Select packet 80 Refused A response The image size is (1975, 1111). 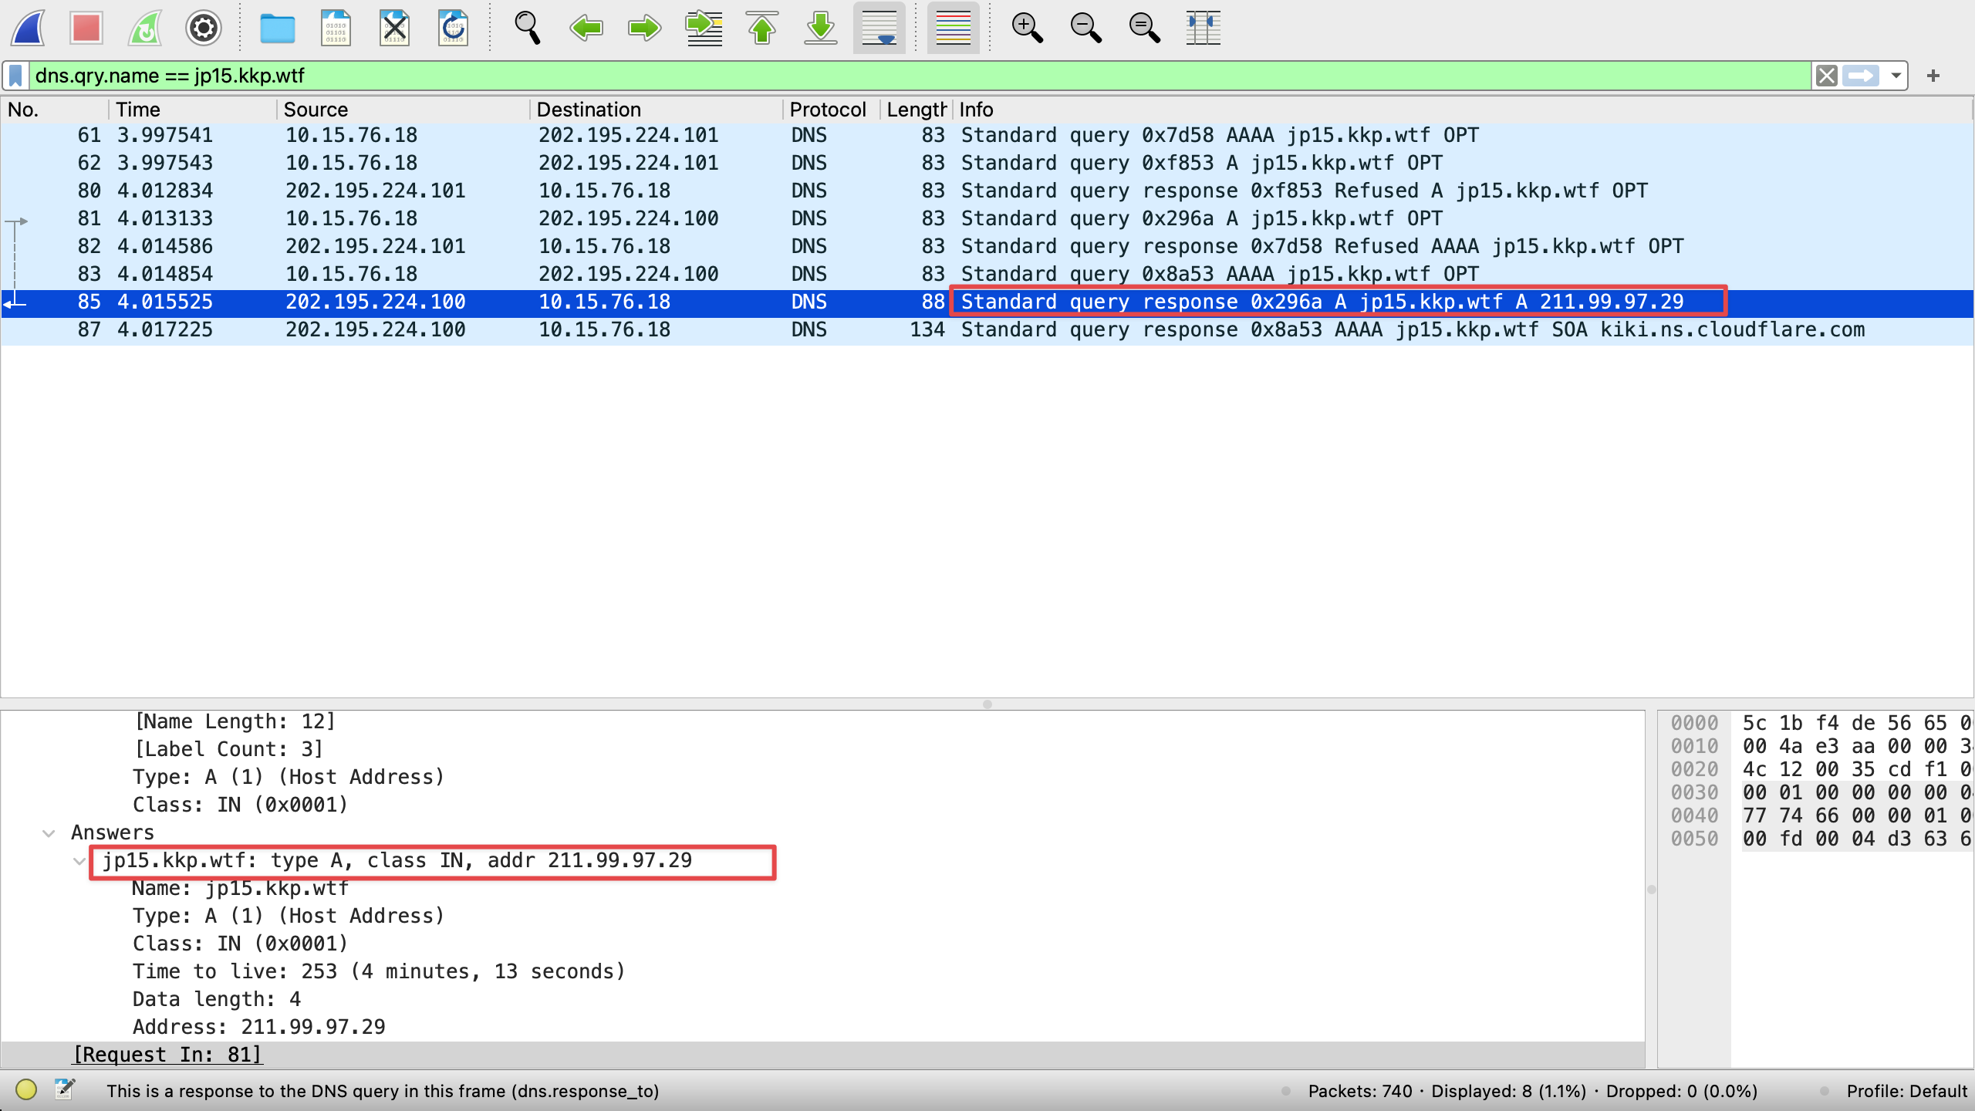pyautogui.click(x=987, y=191)
